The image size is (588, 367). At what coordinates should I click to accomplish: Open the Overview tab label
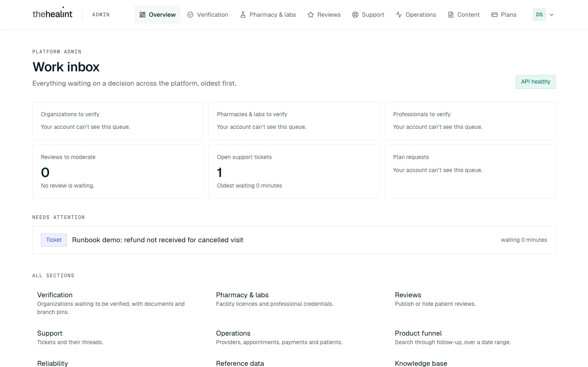tap(162, 15)
